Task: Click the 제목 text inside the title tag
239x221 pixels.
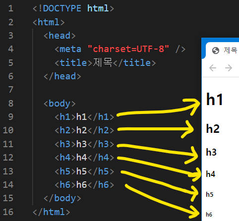Action: [103, 62]
